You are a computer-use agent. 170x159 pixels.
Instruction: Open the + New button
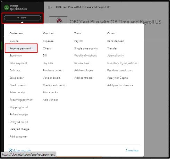point(22,18)
